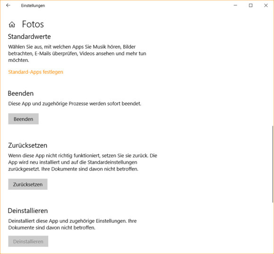Open settings home via house icon
Screen dimensions: 274x254
(x=12, y=25)
